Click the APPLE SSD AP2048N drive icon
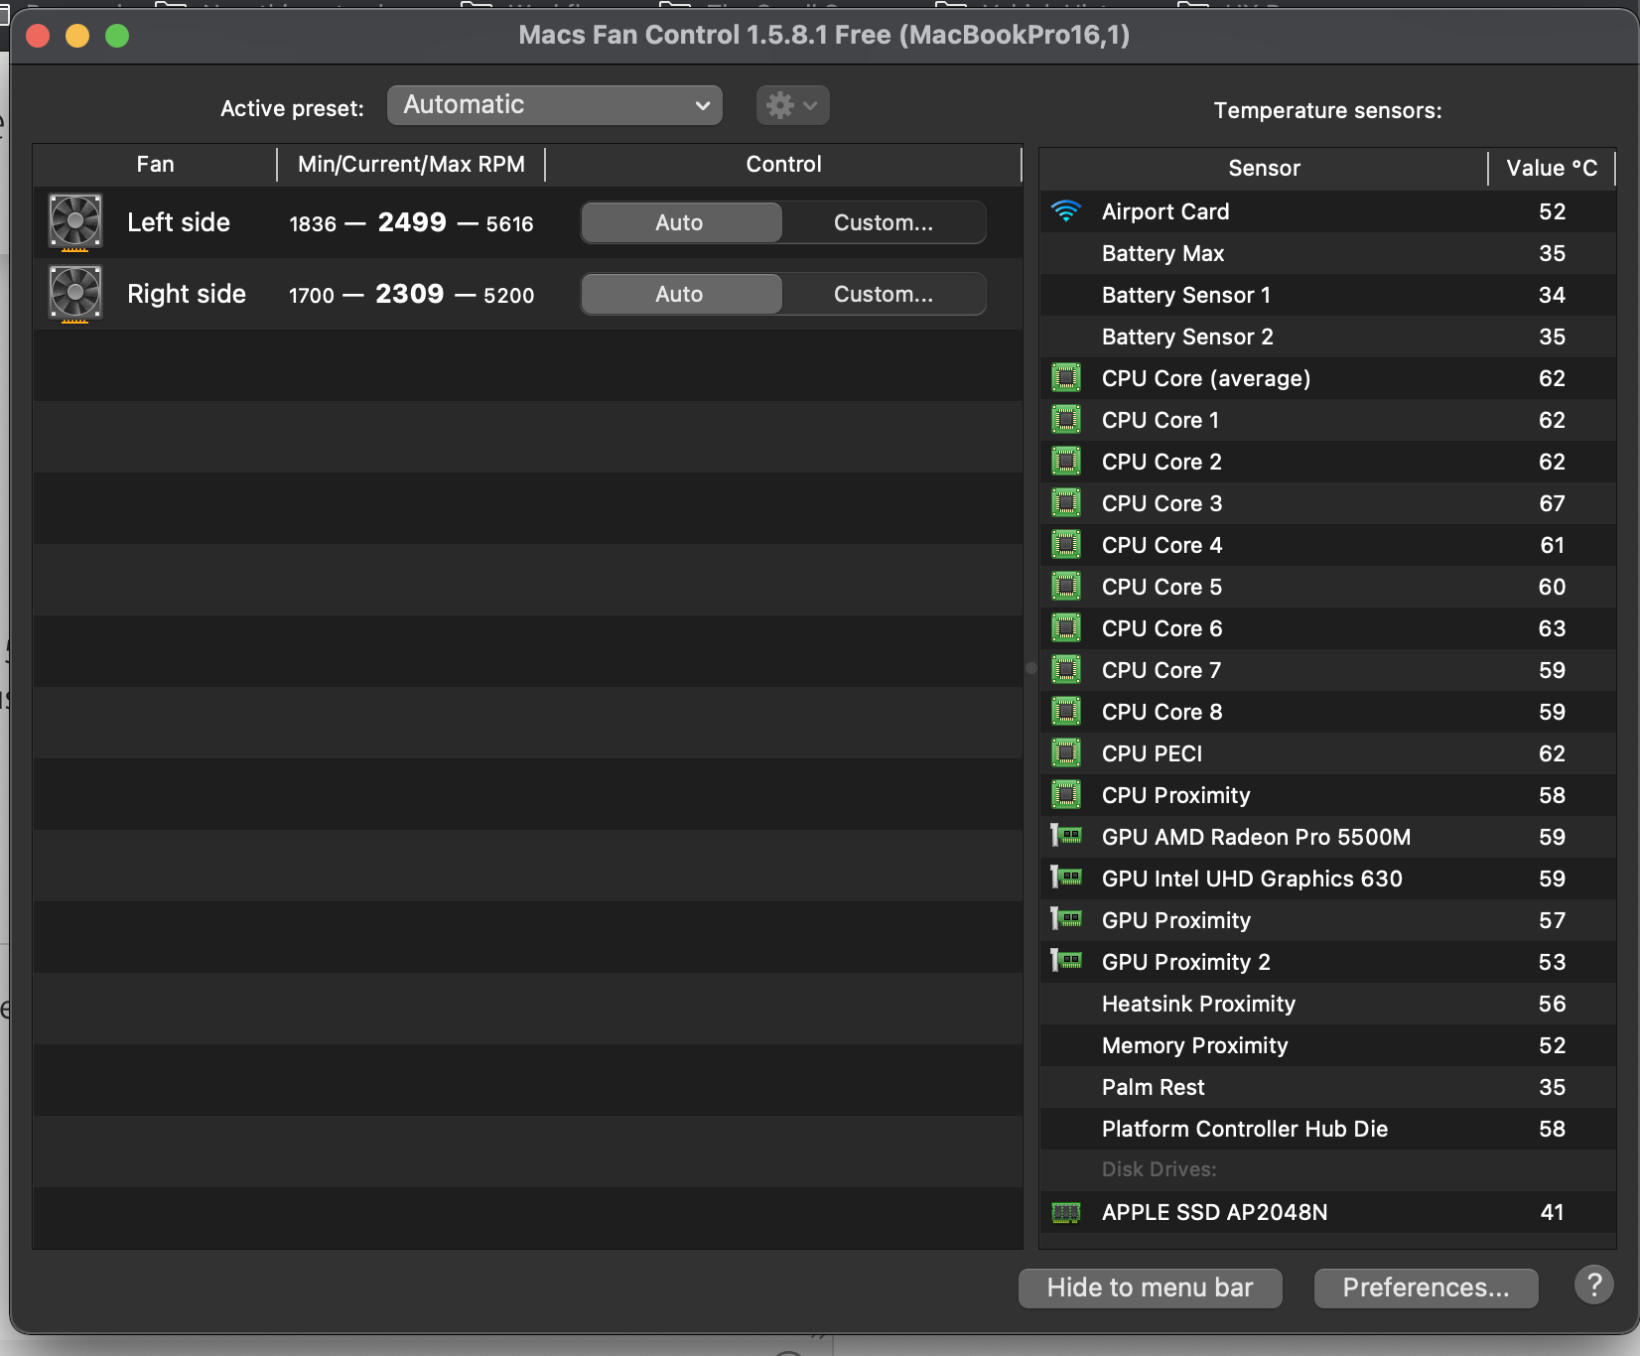The height and width of the screenshot is (1356, 1640). [1066, 1212]
